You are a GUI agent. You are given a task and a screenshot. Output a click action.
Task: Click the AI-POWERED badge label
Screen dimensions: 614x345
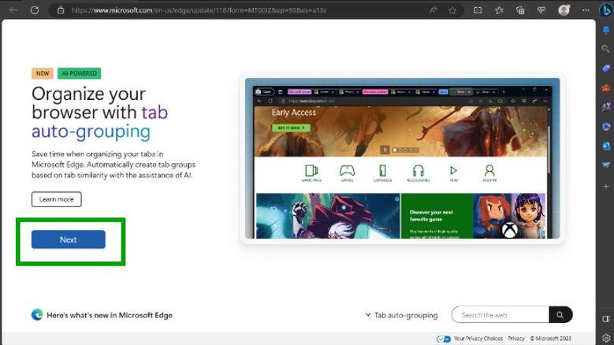[79, 73]
